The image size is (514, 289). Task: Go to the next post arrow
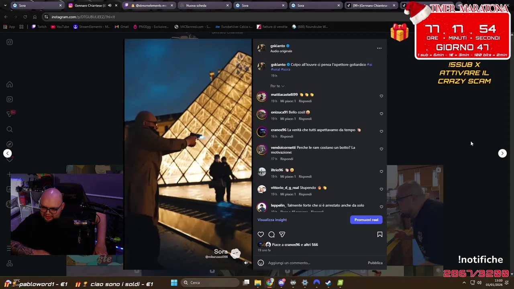click(502, 153)
